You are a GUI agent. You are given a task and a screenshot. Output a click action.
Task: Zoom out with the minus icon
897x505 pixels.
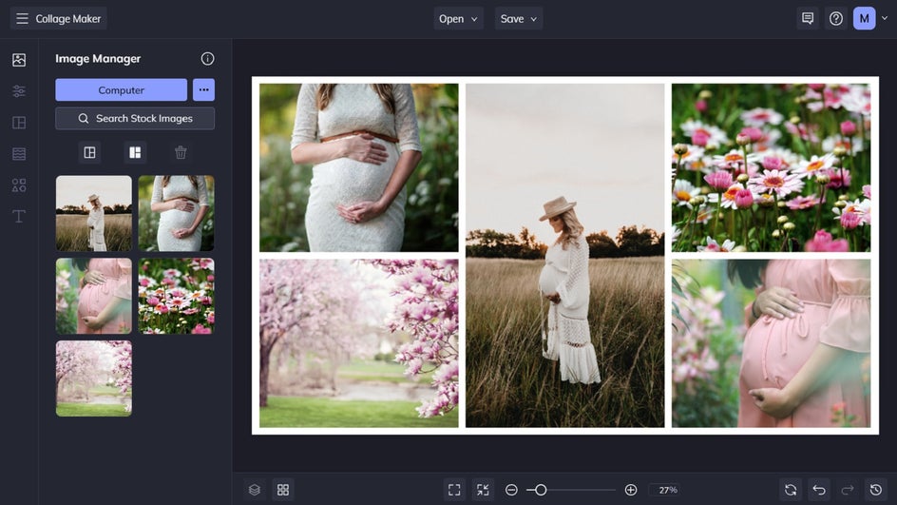tap(511, 490)
